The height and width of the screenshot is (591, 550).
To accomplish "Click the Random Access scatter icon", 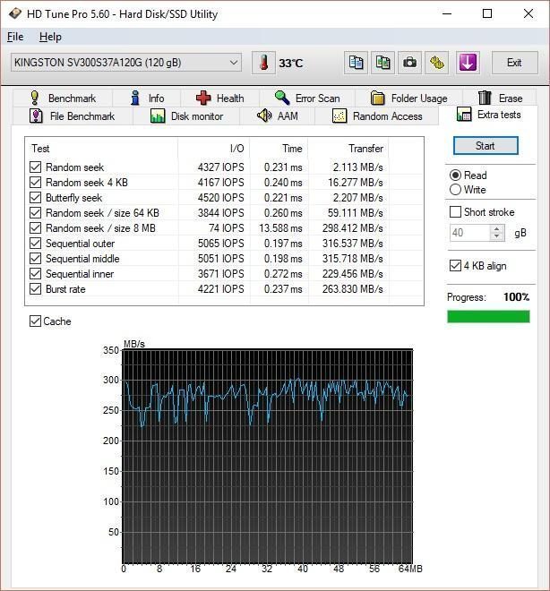I will [x=339, y=116].
